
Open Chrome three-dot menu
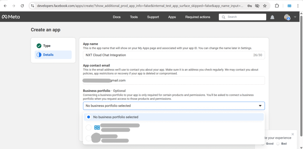298,6
